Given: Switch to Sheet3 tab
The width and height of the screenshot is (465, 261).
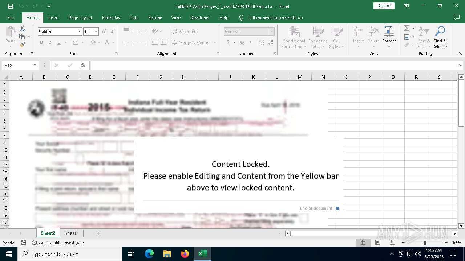Looking at the screenshot, I should [72, 233].
